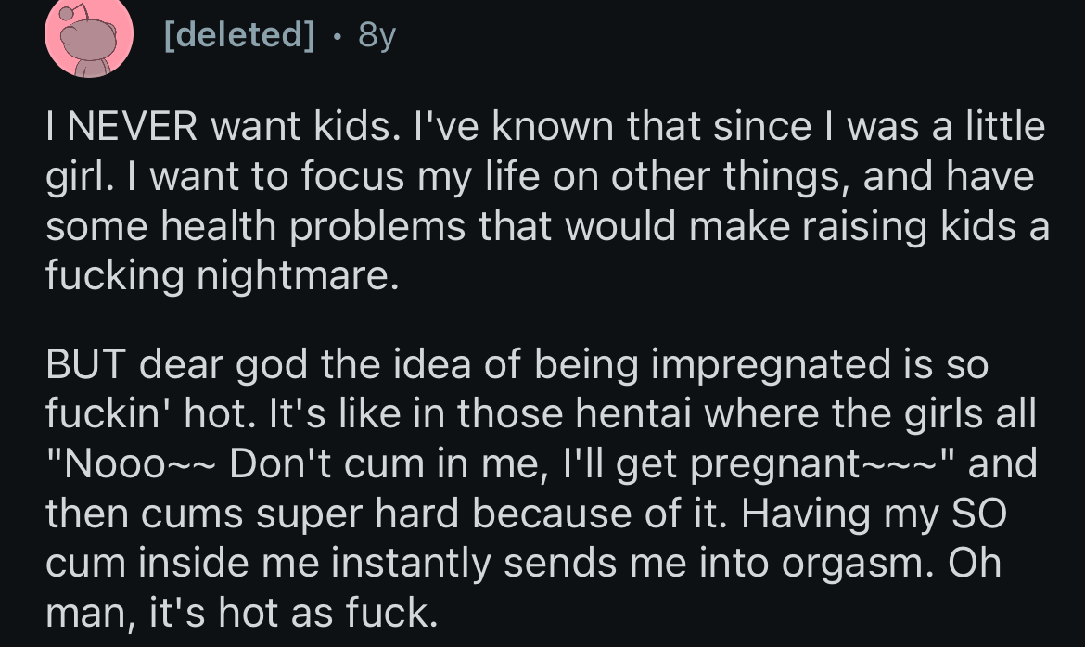Click the [deleted] username label
1085x647 pixels.
[x=239, y=34]
